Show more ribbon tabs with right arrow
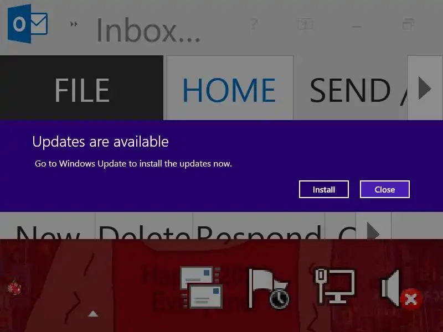 tap(425, 88)
